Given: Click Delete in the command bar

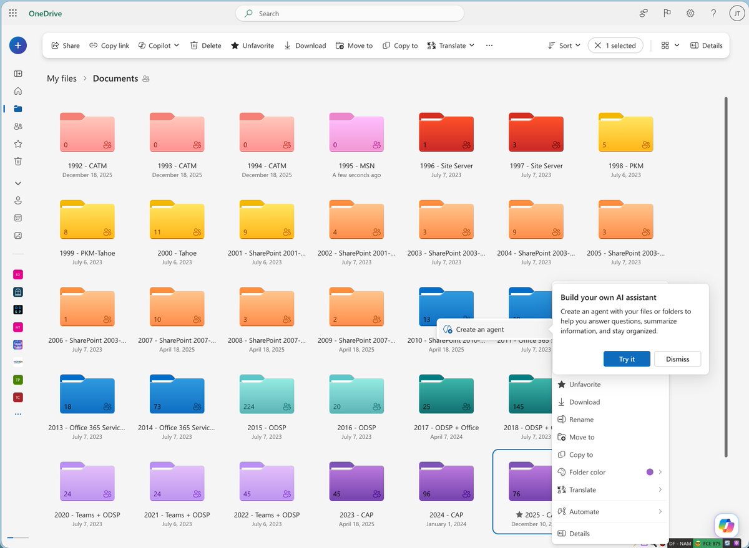Looking at the screenshot, I should (206, 46).
